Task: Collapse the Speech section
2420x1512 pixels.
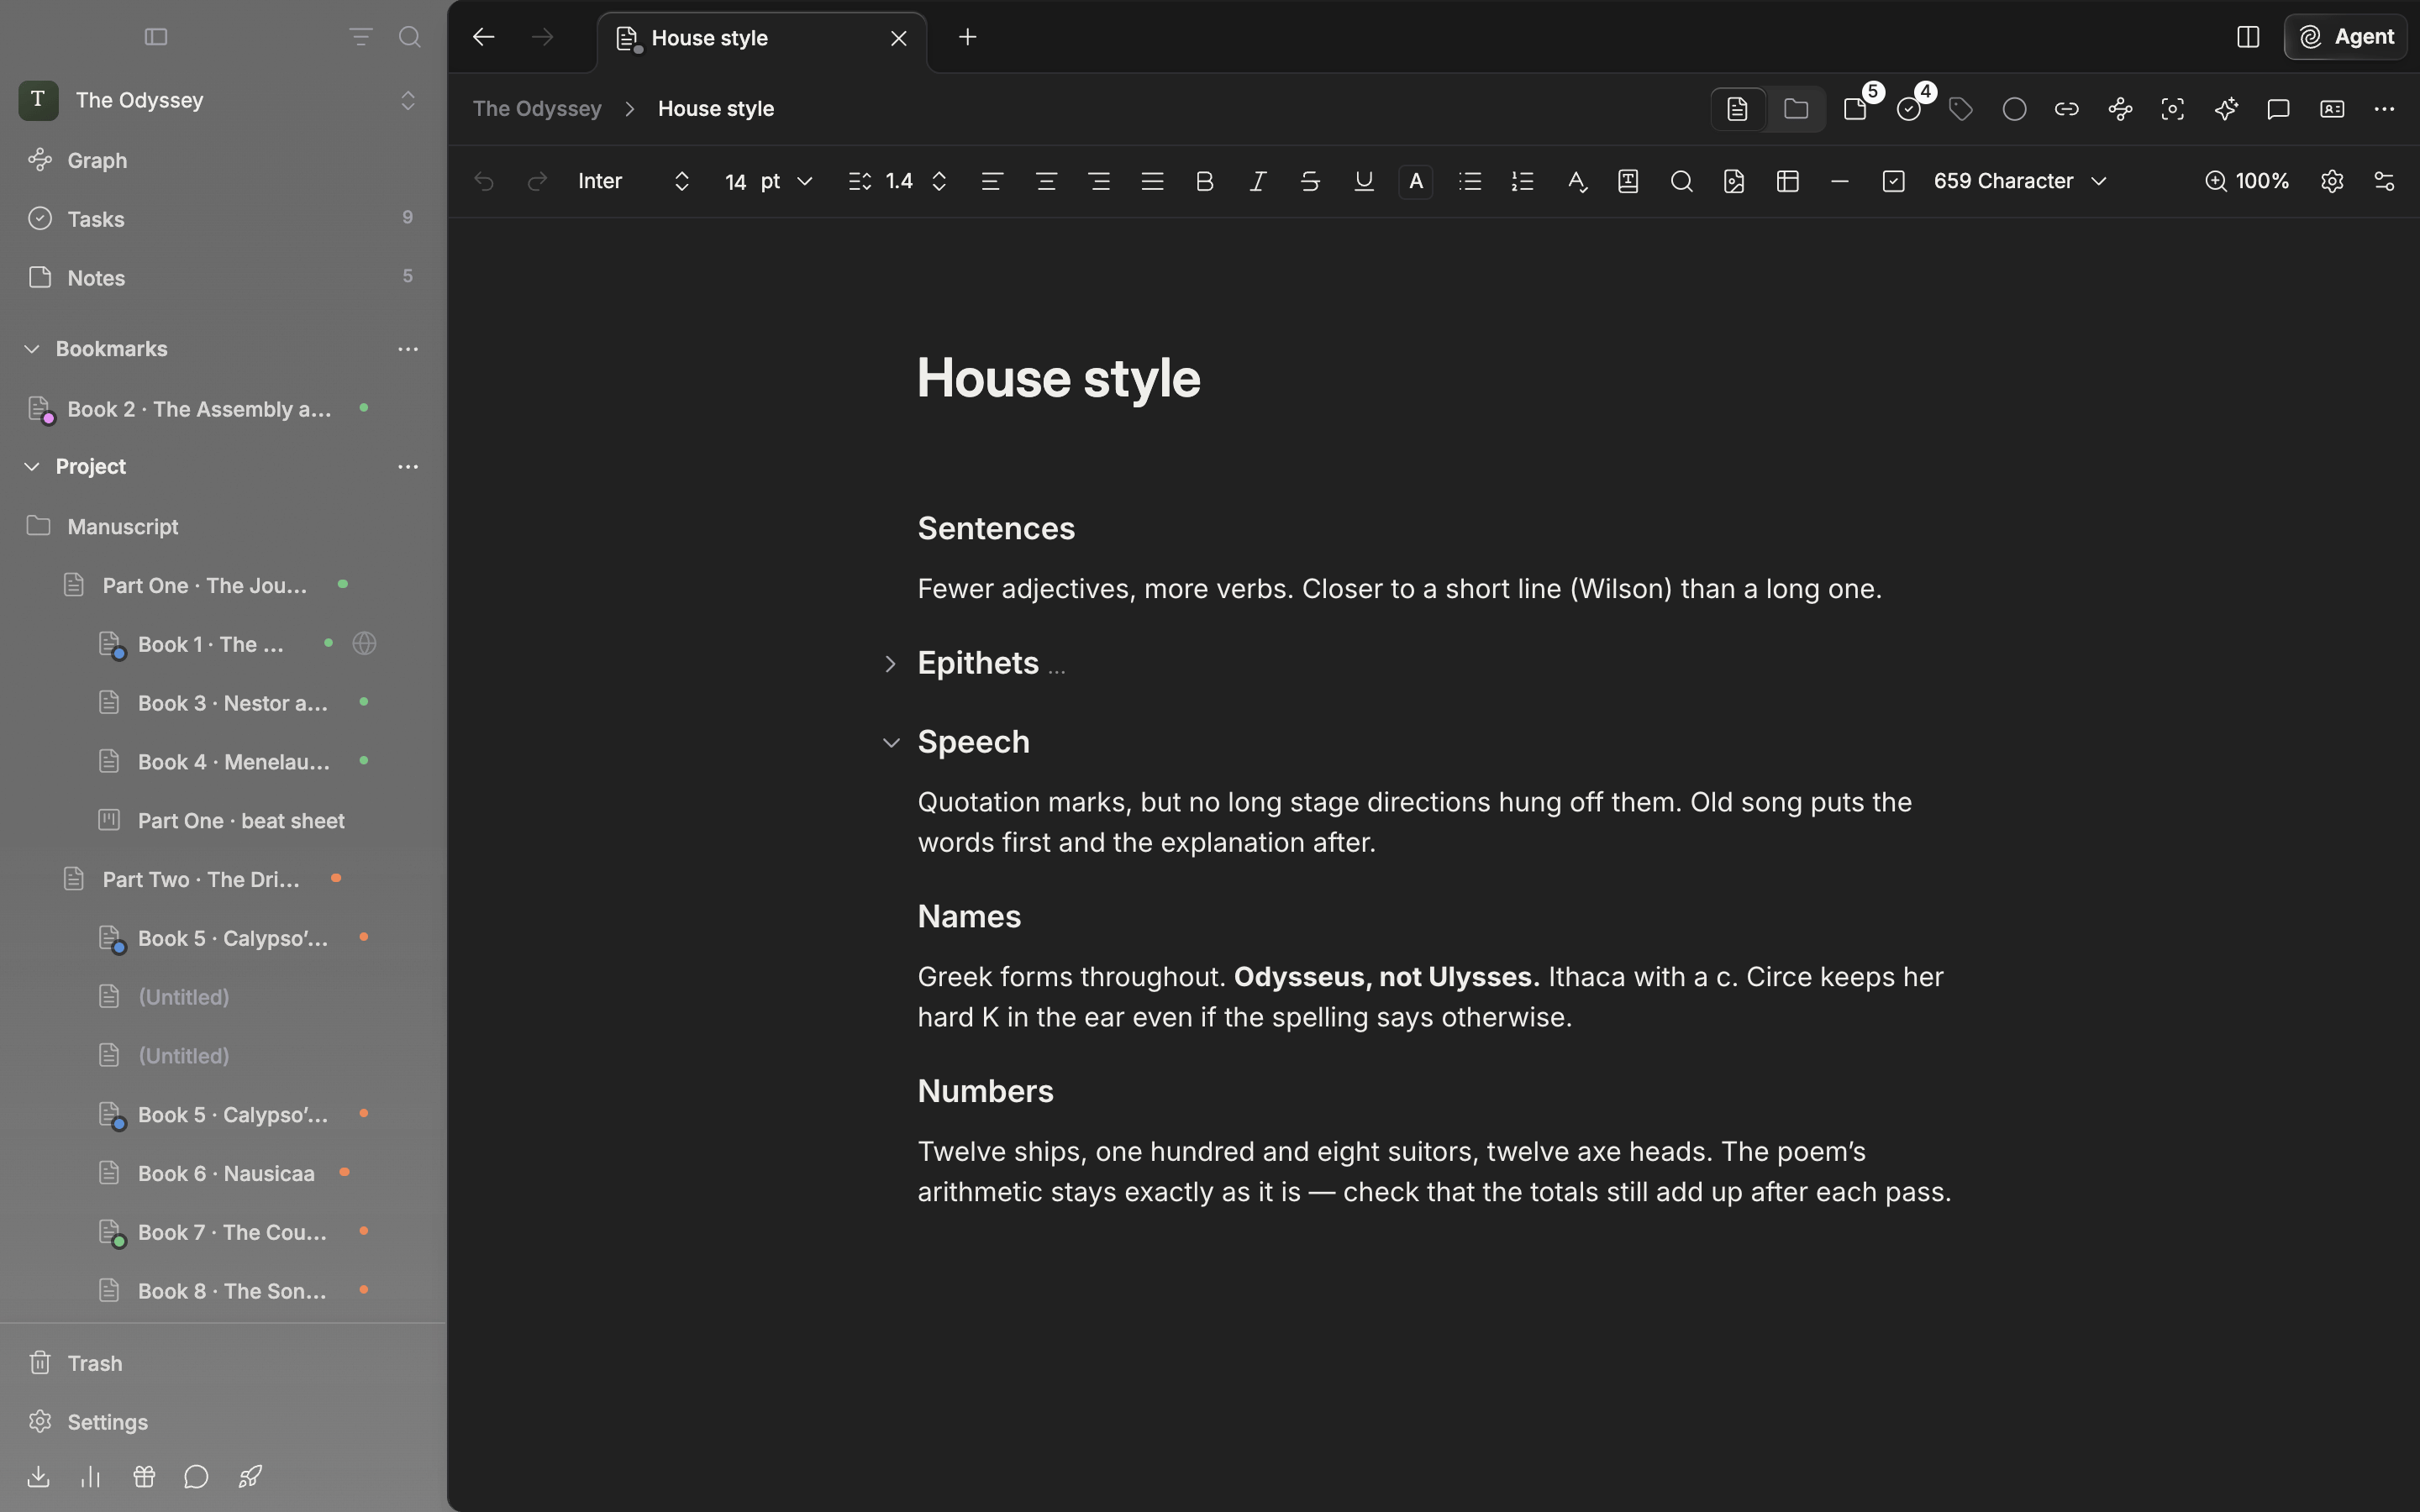Action: (890, 743)
